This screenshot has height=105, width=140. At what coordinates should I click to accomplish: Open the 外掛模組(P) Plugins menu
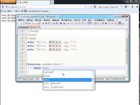click(99, 20)
